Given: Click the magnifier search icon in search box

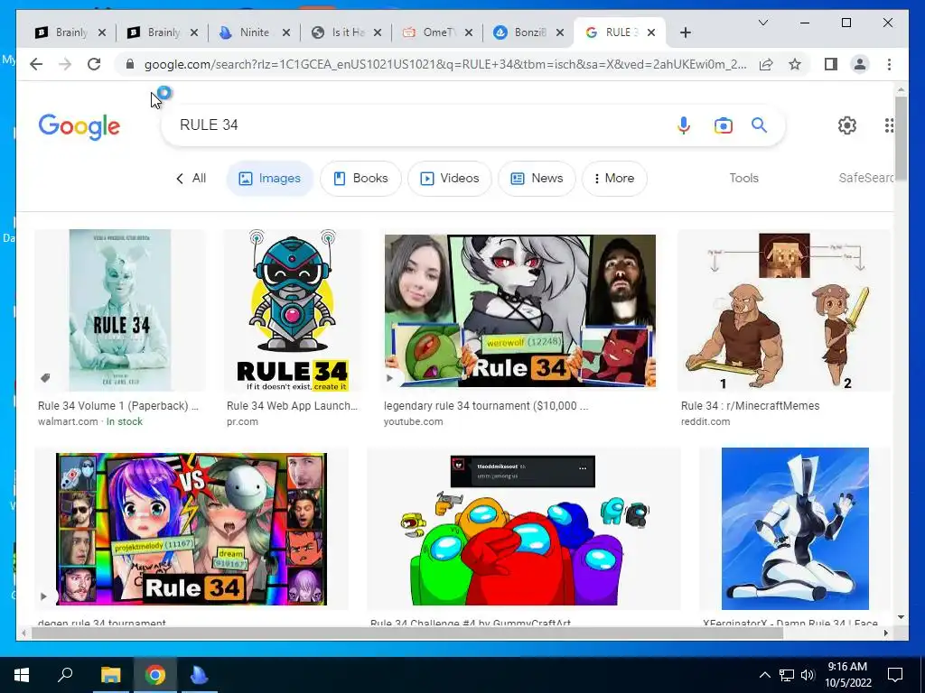Looking at the screenshot, I should 759,125.
